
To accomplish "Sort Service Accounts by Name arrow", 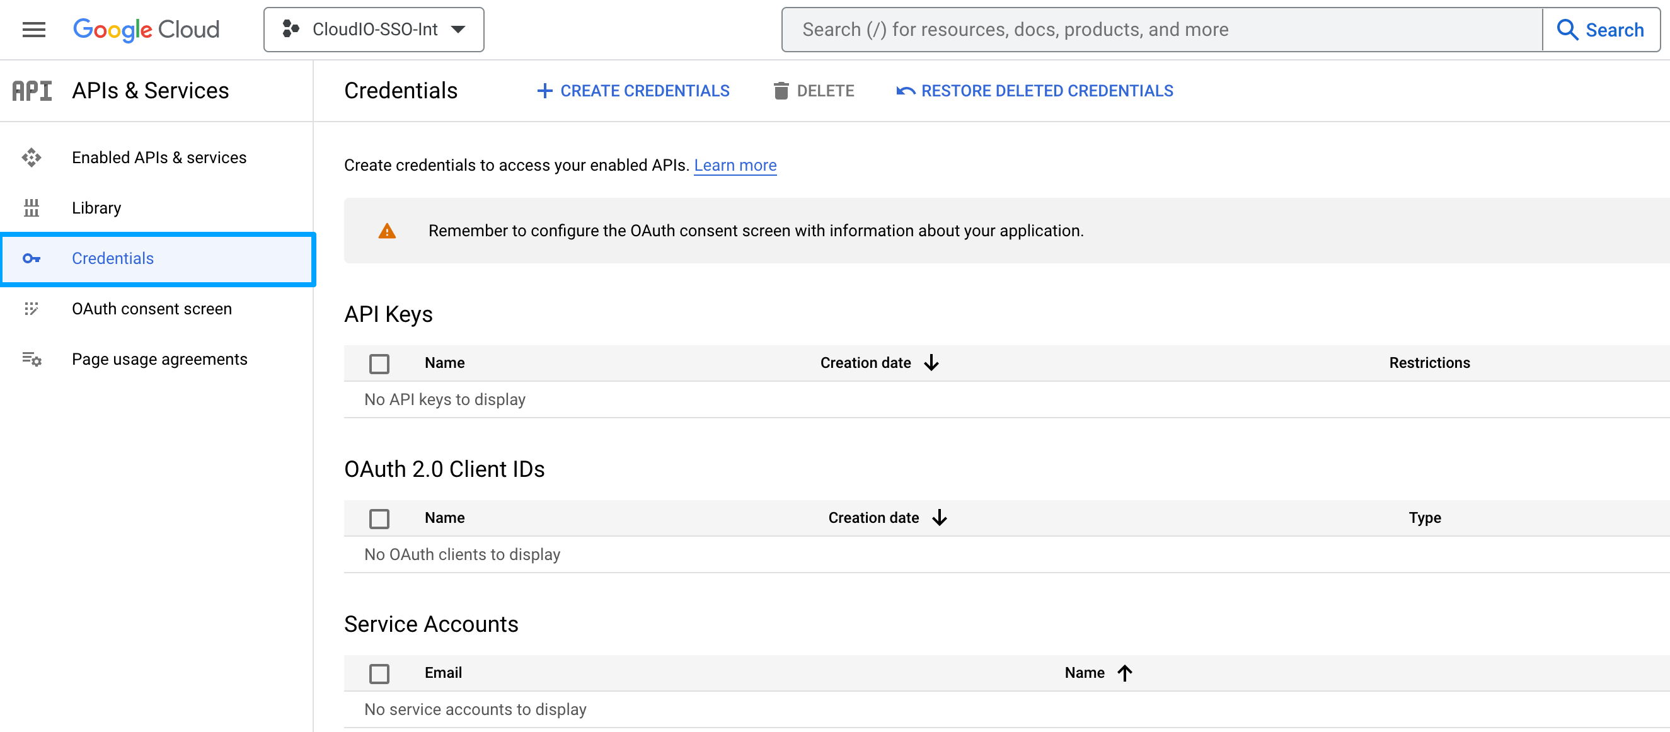I will 1125,673.
